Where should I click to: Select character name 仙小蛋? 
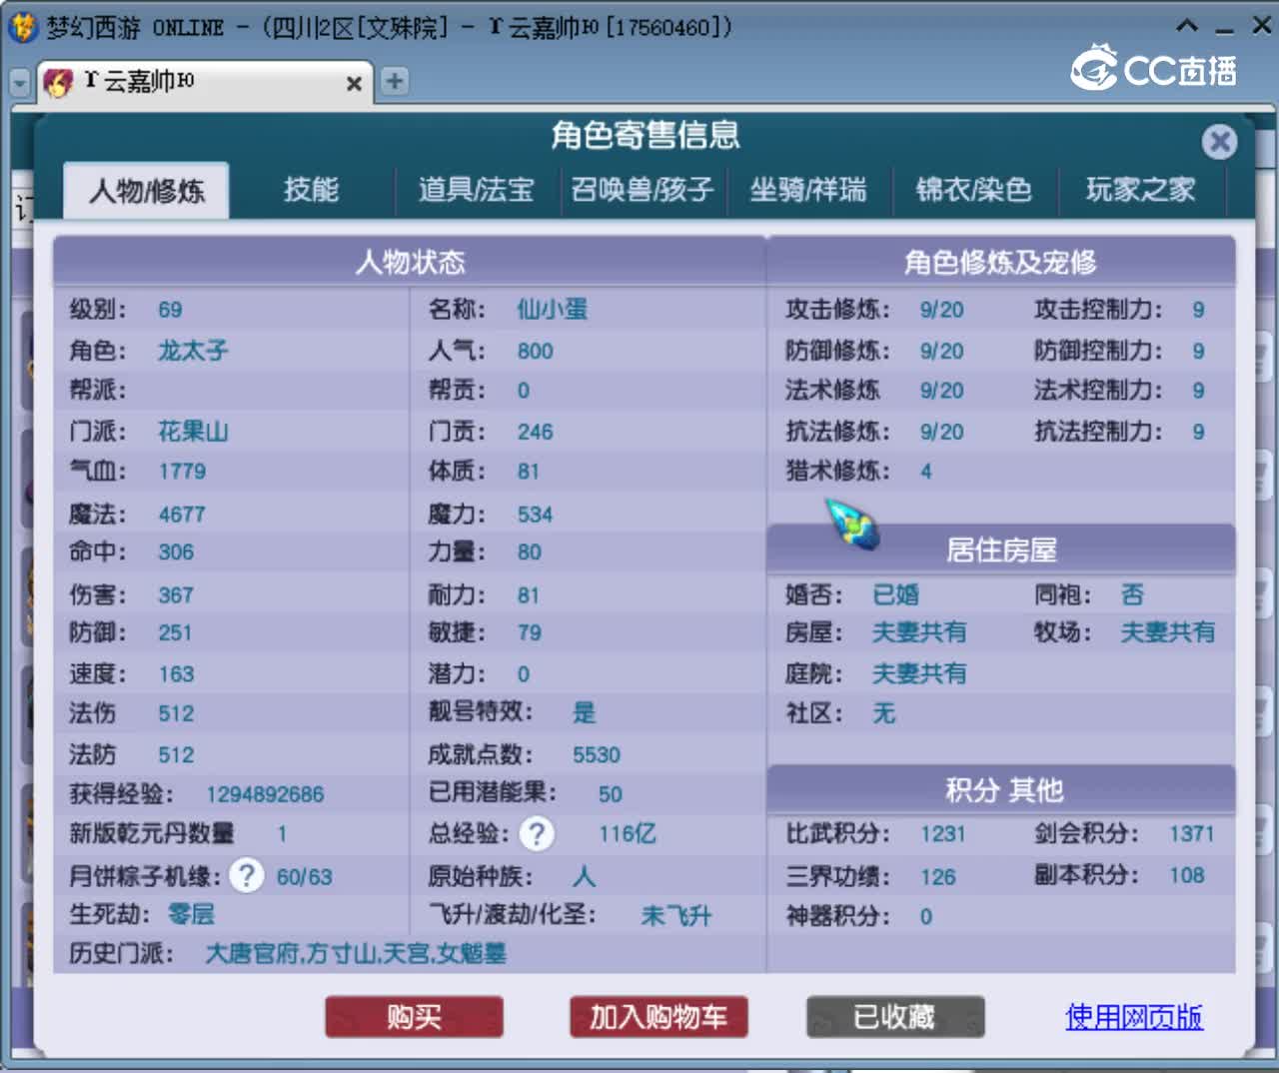pos(553,310)
